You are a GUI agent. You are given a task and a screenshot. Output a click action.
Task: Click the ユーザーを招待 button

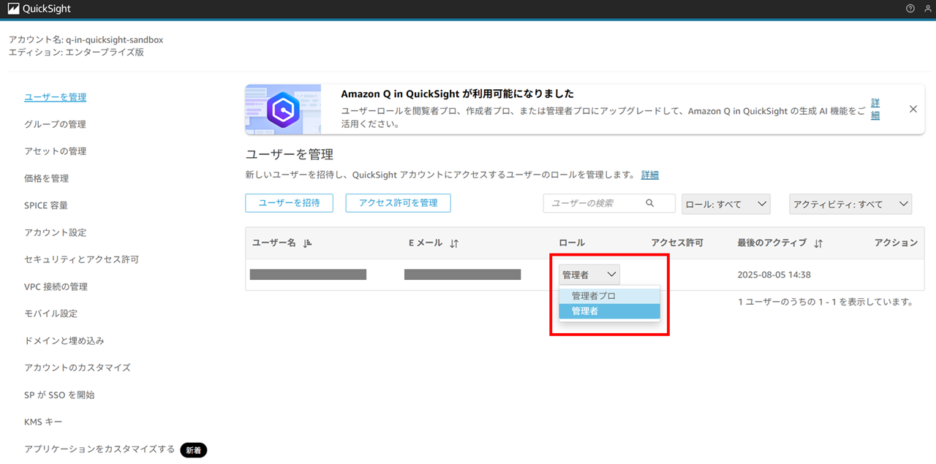(x=289, y=203)
